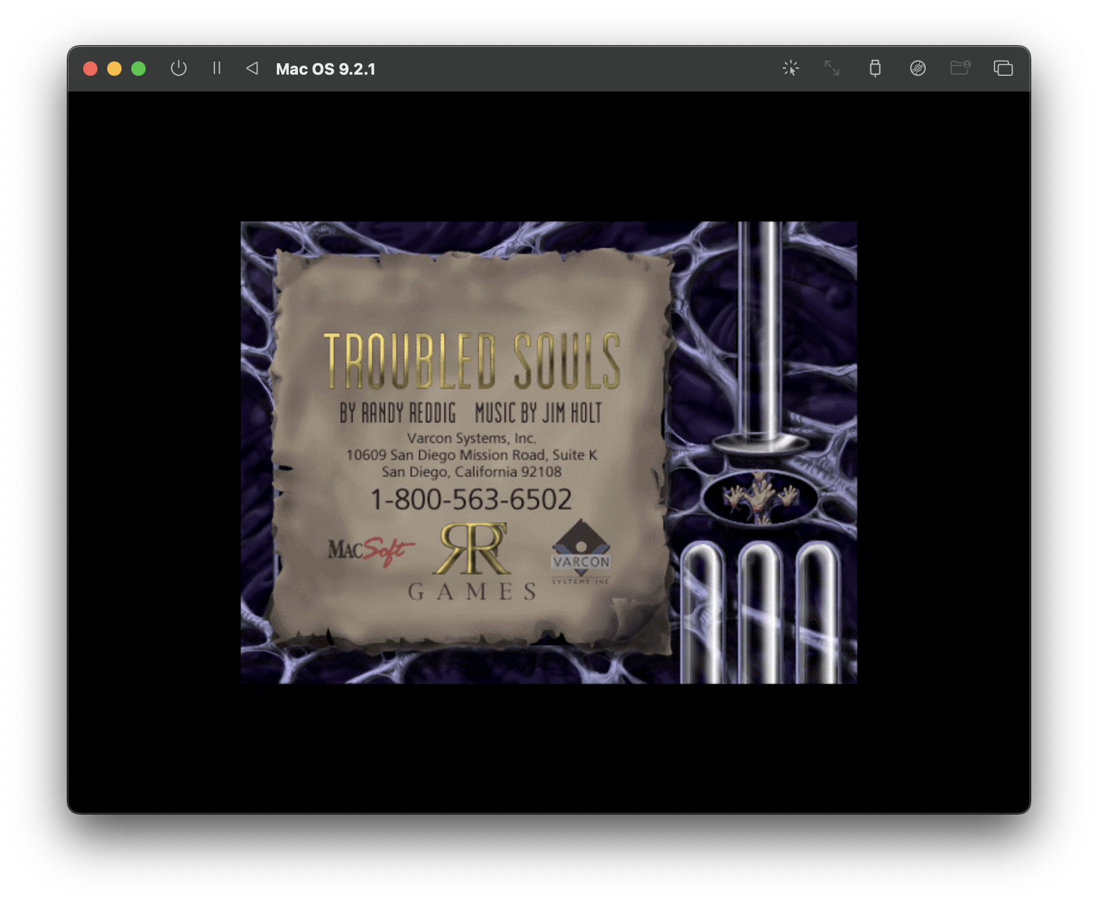Click the resize arrows toolbar icon
Screen dimensions: 1098x903
(x=832, y=68)
